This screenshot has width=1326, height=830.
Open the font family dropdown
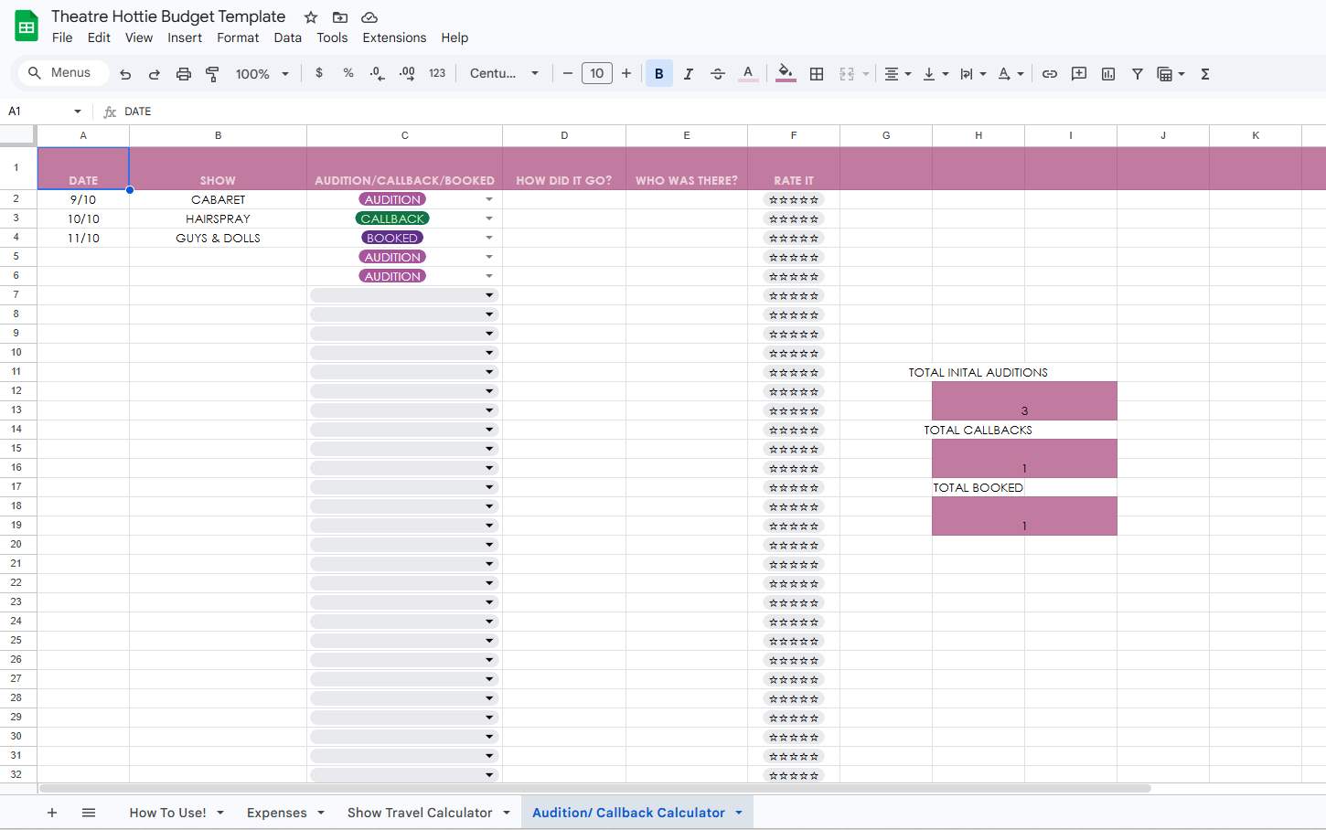pos(505,73)
